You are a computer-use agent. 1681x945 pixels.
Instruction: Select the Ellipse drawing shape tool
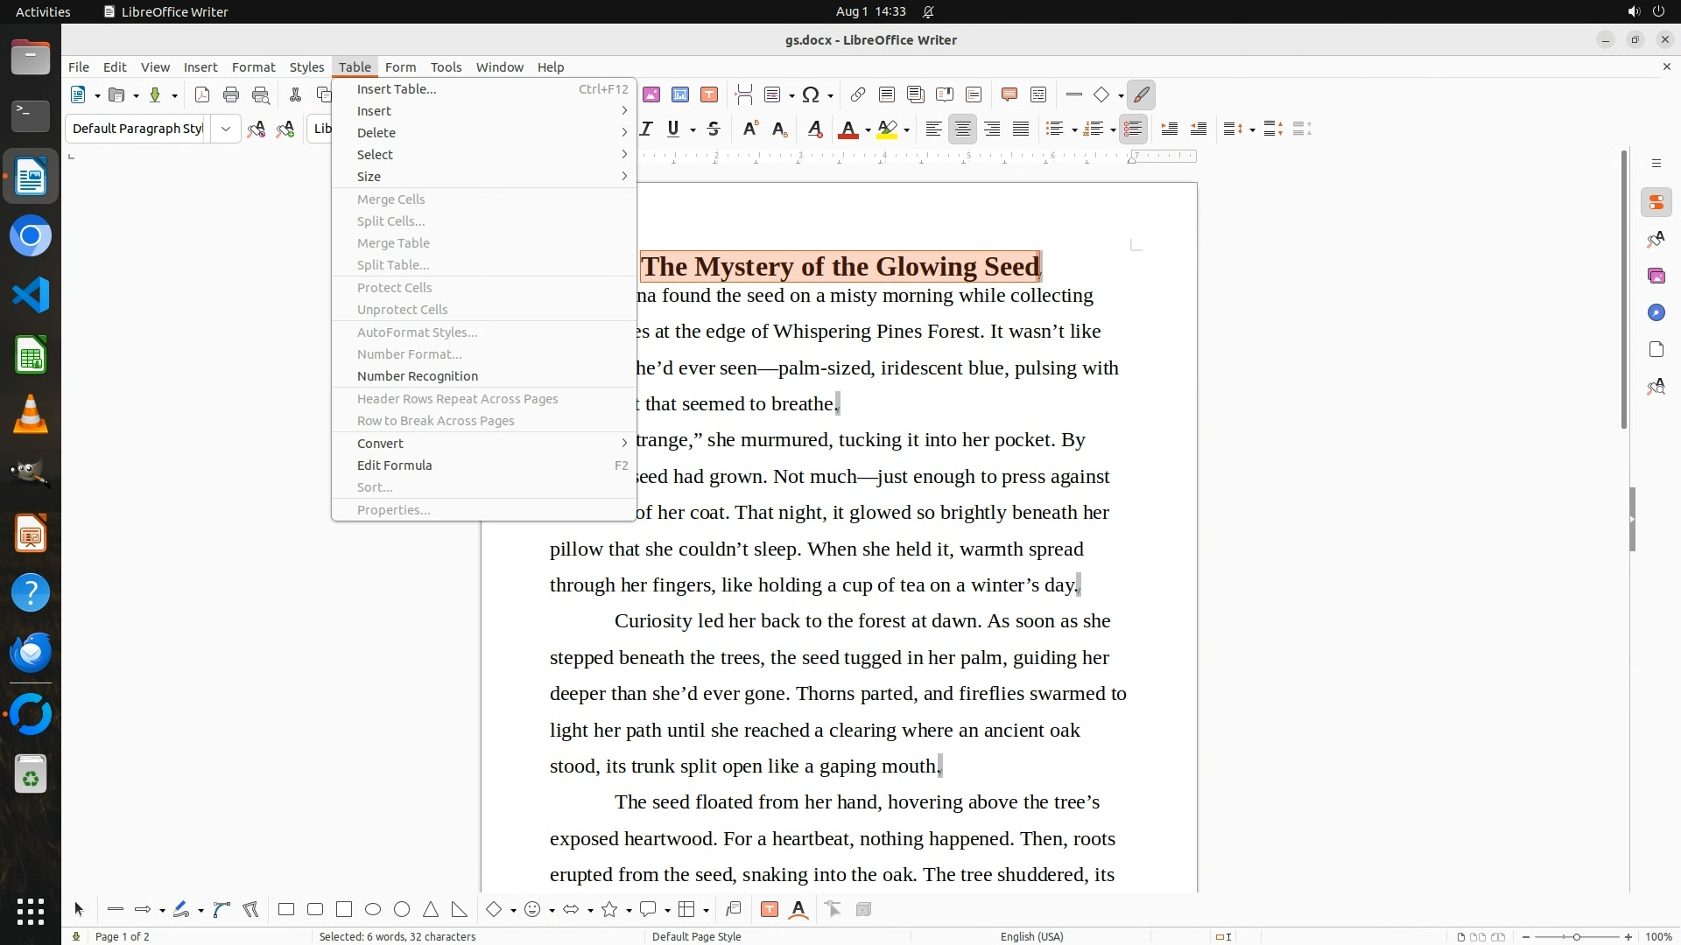tap(373, 909)
